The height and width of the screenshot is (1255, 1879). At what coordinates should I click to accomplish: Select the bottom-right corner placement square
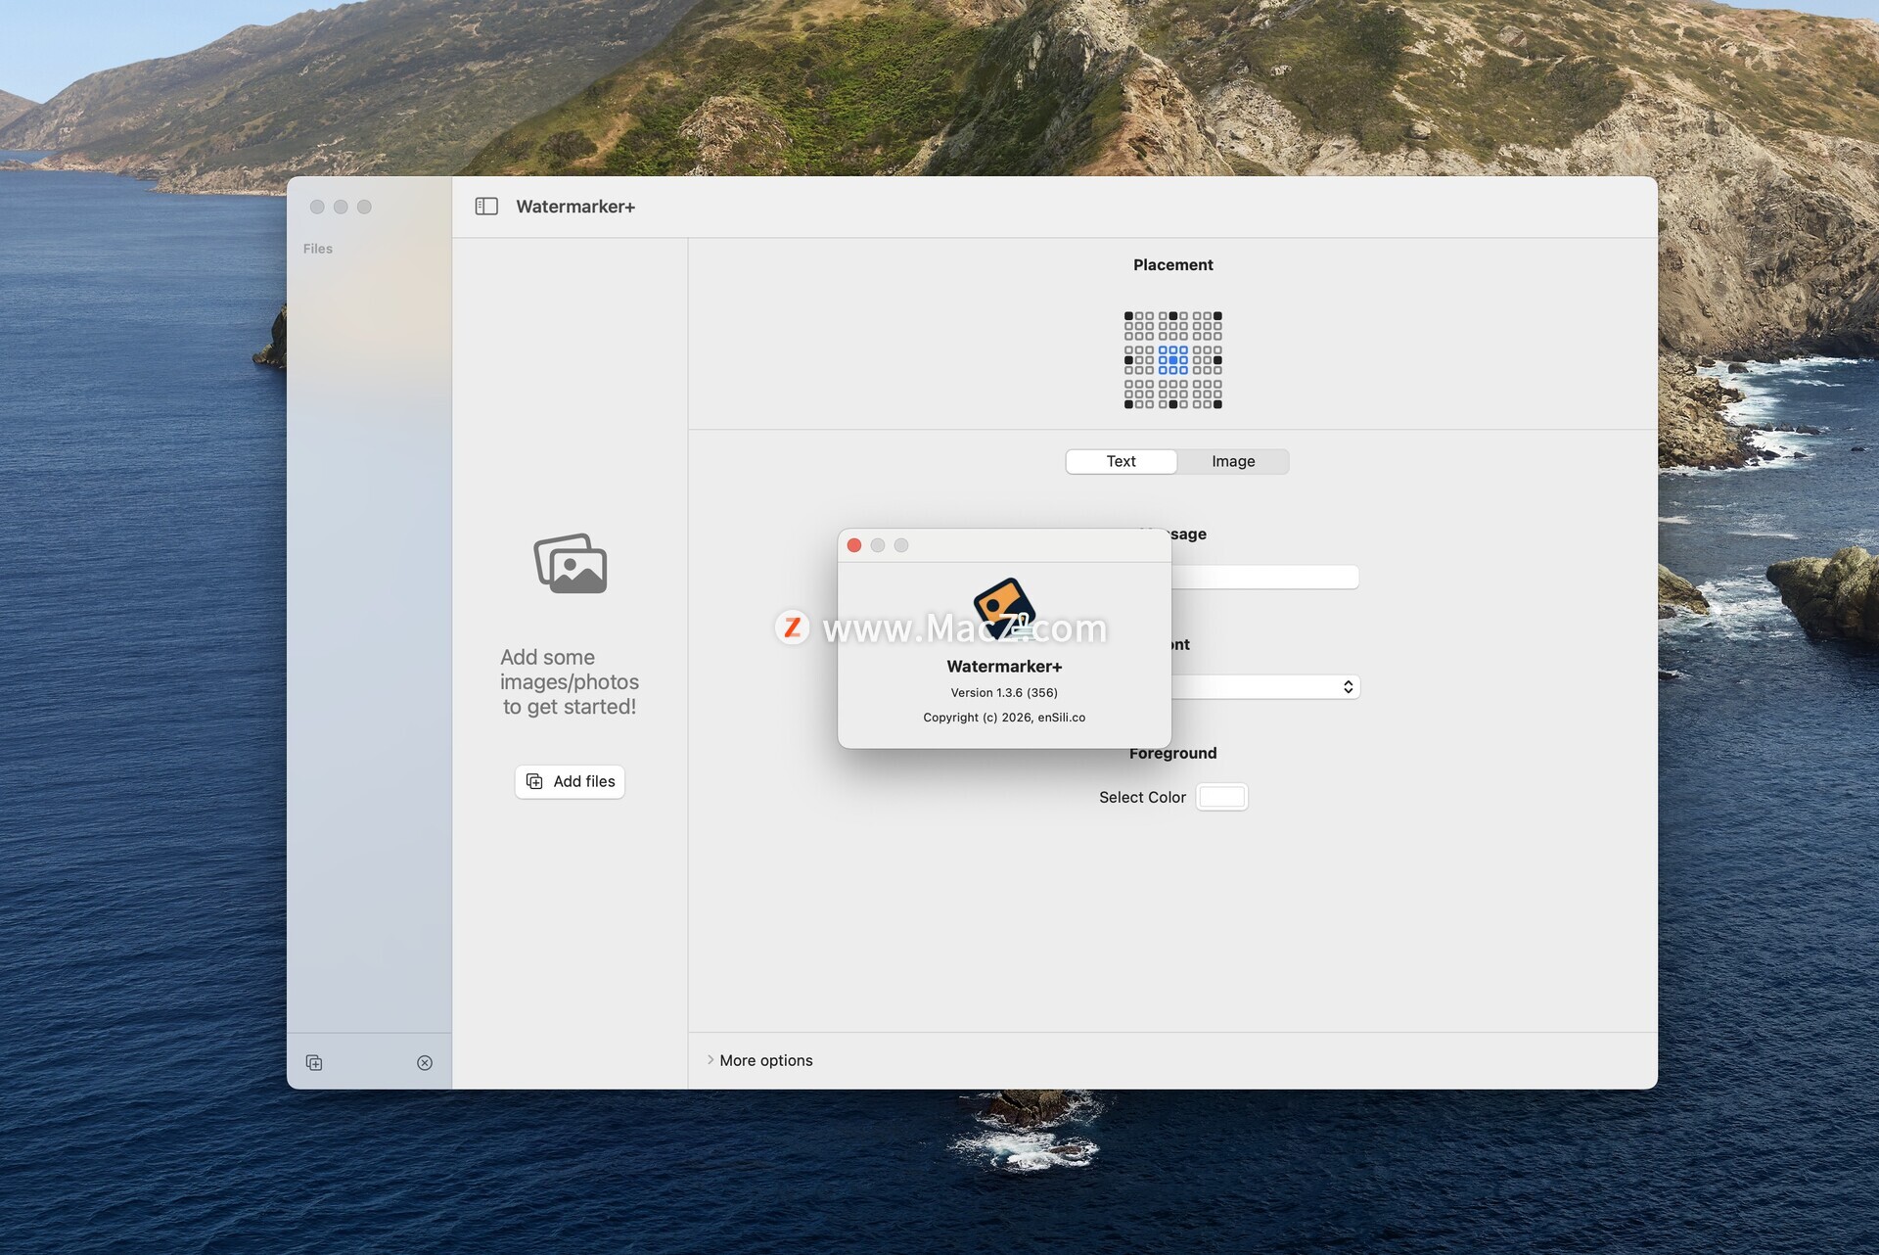[x=1217, y=404]
